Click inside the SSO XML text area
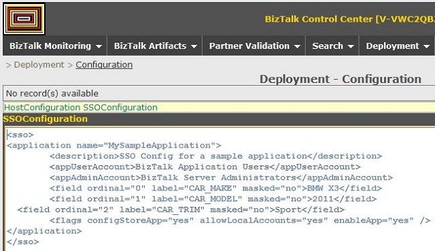 (x=220, y=189)
